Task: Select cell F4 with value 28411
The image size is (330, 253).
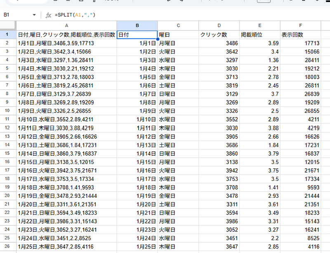Action: click(300, 60)
